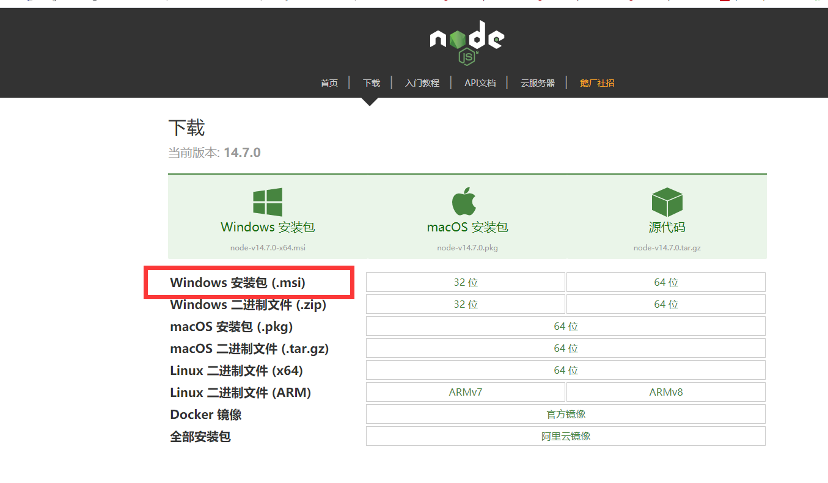The width and height of the screenshot is (828, 483).
Task: Click the macOS 安装包 (.pkg) row label
Action: point(232,326)
